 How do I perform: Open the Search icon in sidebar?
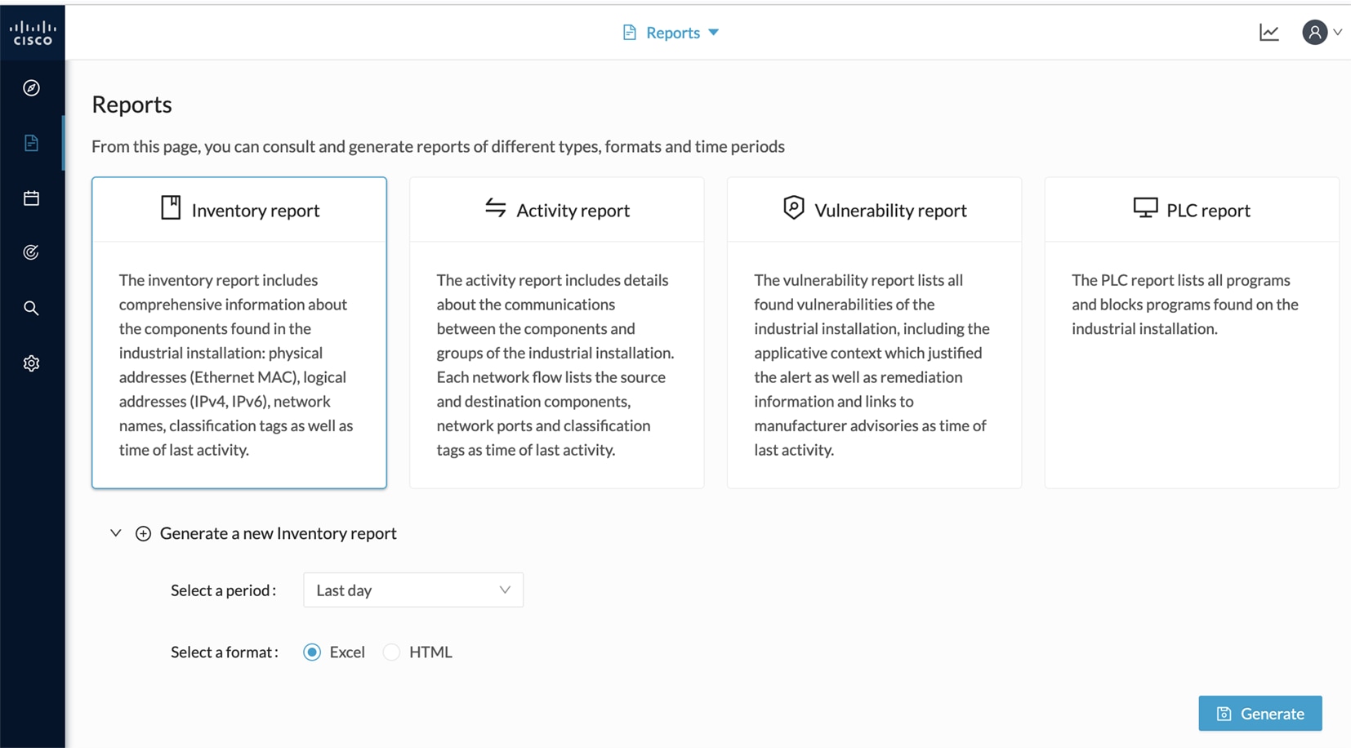pos(31,308)
